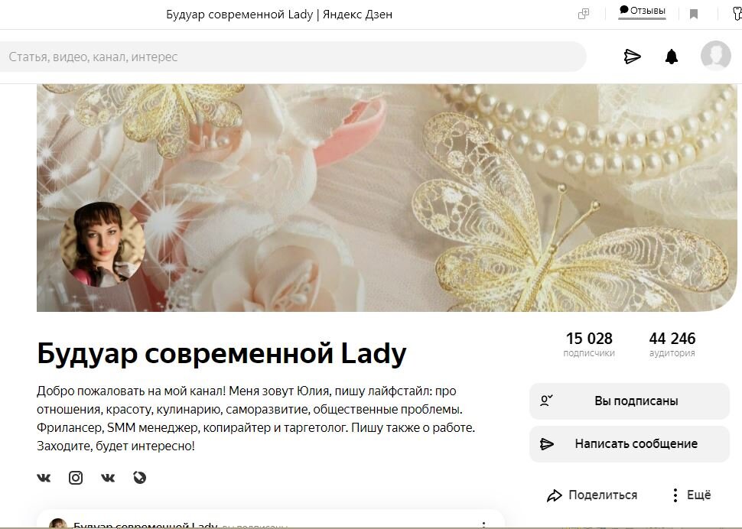Open the post card three-dot menu
This screenshot has width=742, height=529.
[483, 524]
